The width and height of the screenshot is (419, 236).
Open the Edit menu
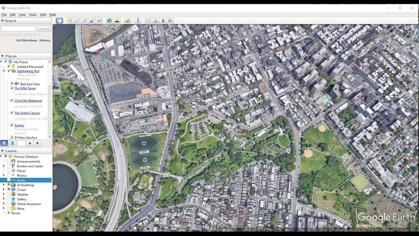tap(13, 15)
